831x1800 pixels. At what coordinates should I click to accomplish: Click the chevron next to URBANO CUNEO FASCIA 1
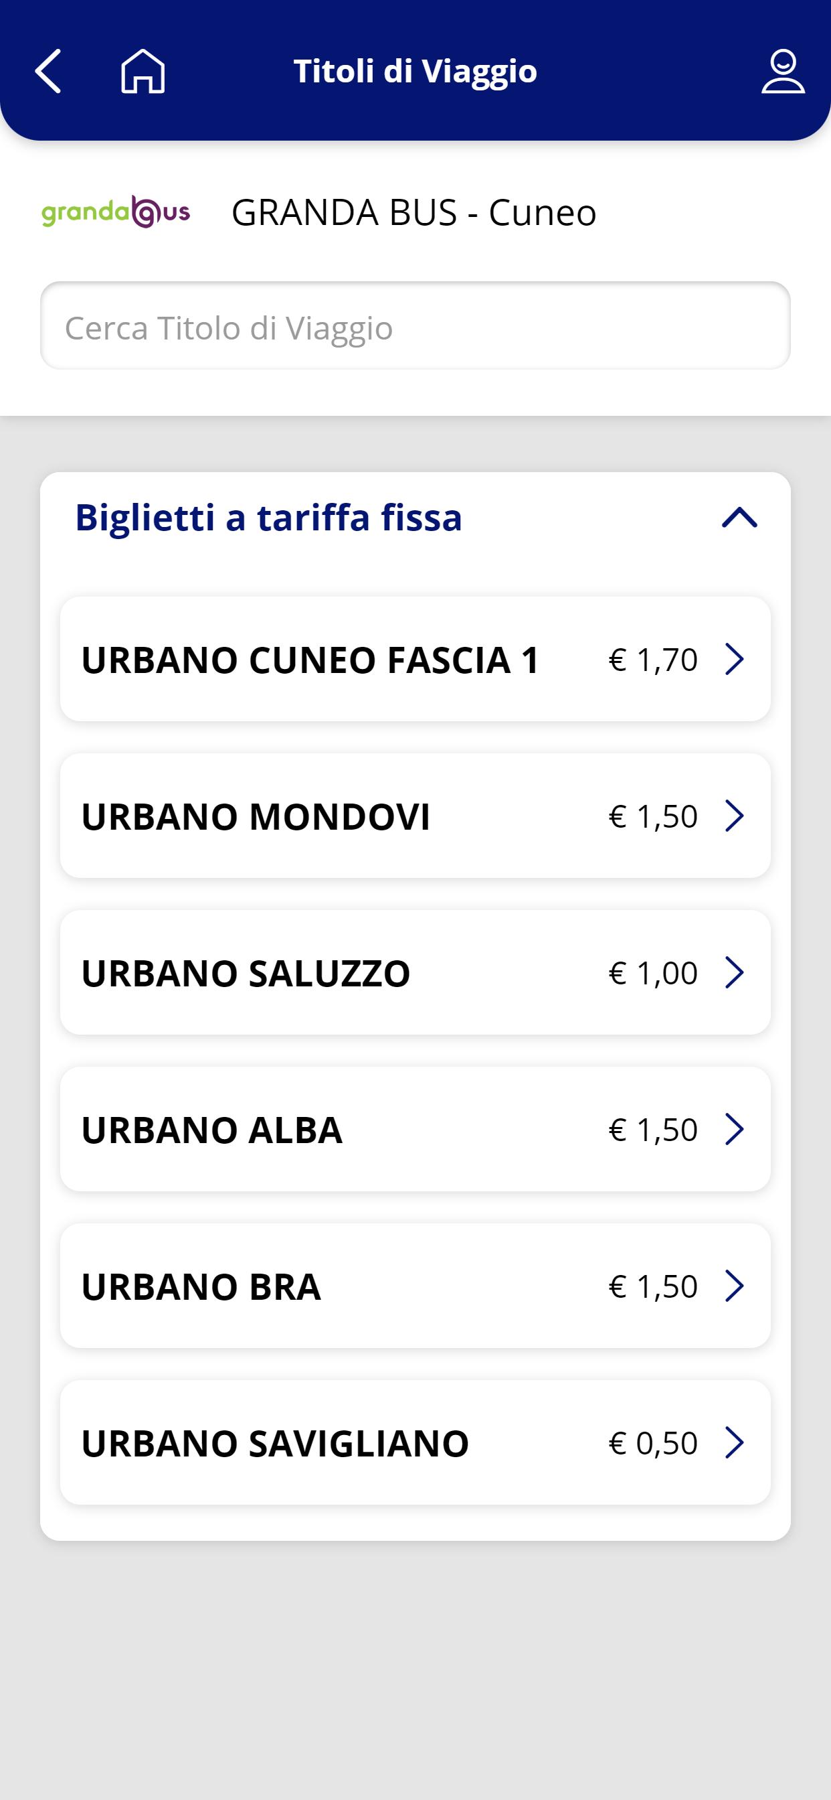pyautogui.click(x=734, y=659)
